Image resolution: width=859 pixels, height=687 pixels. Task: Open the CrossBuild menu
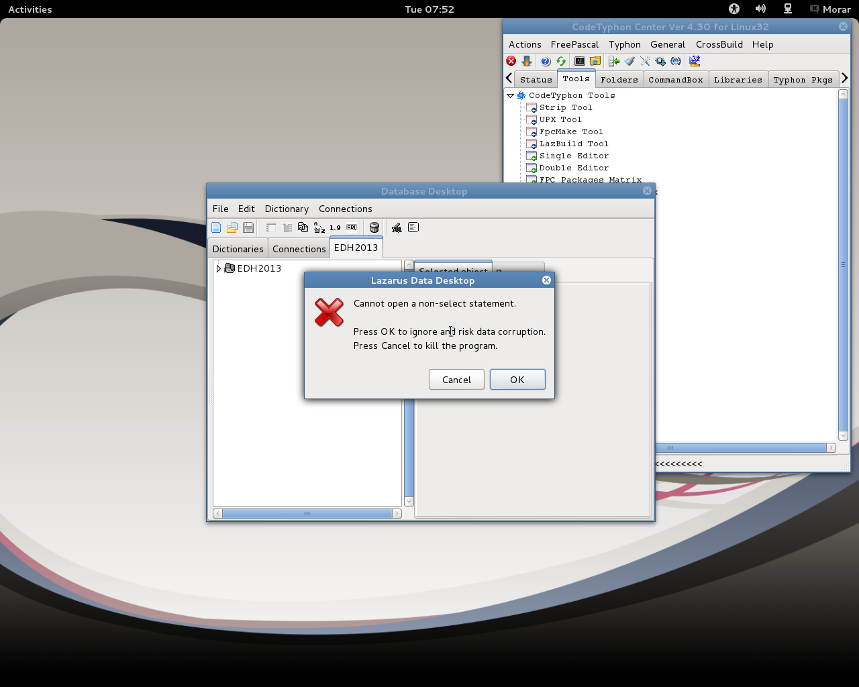[x=719, y=44]
